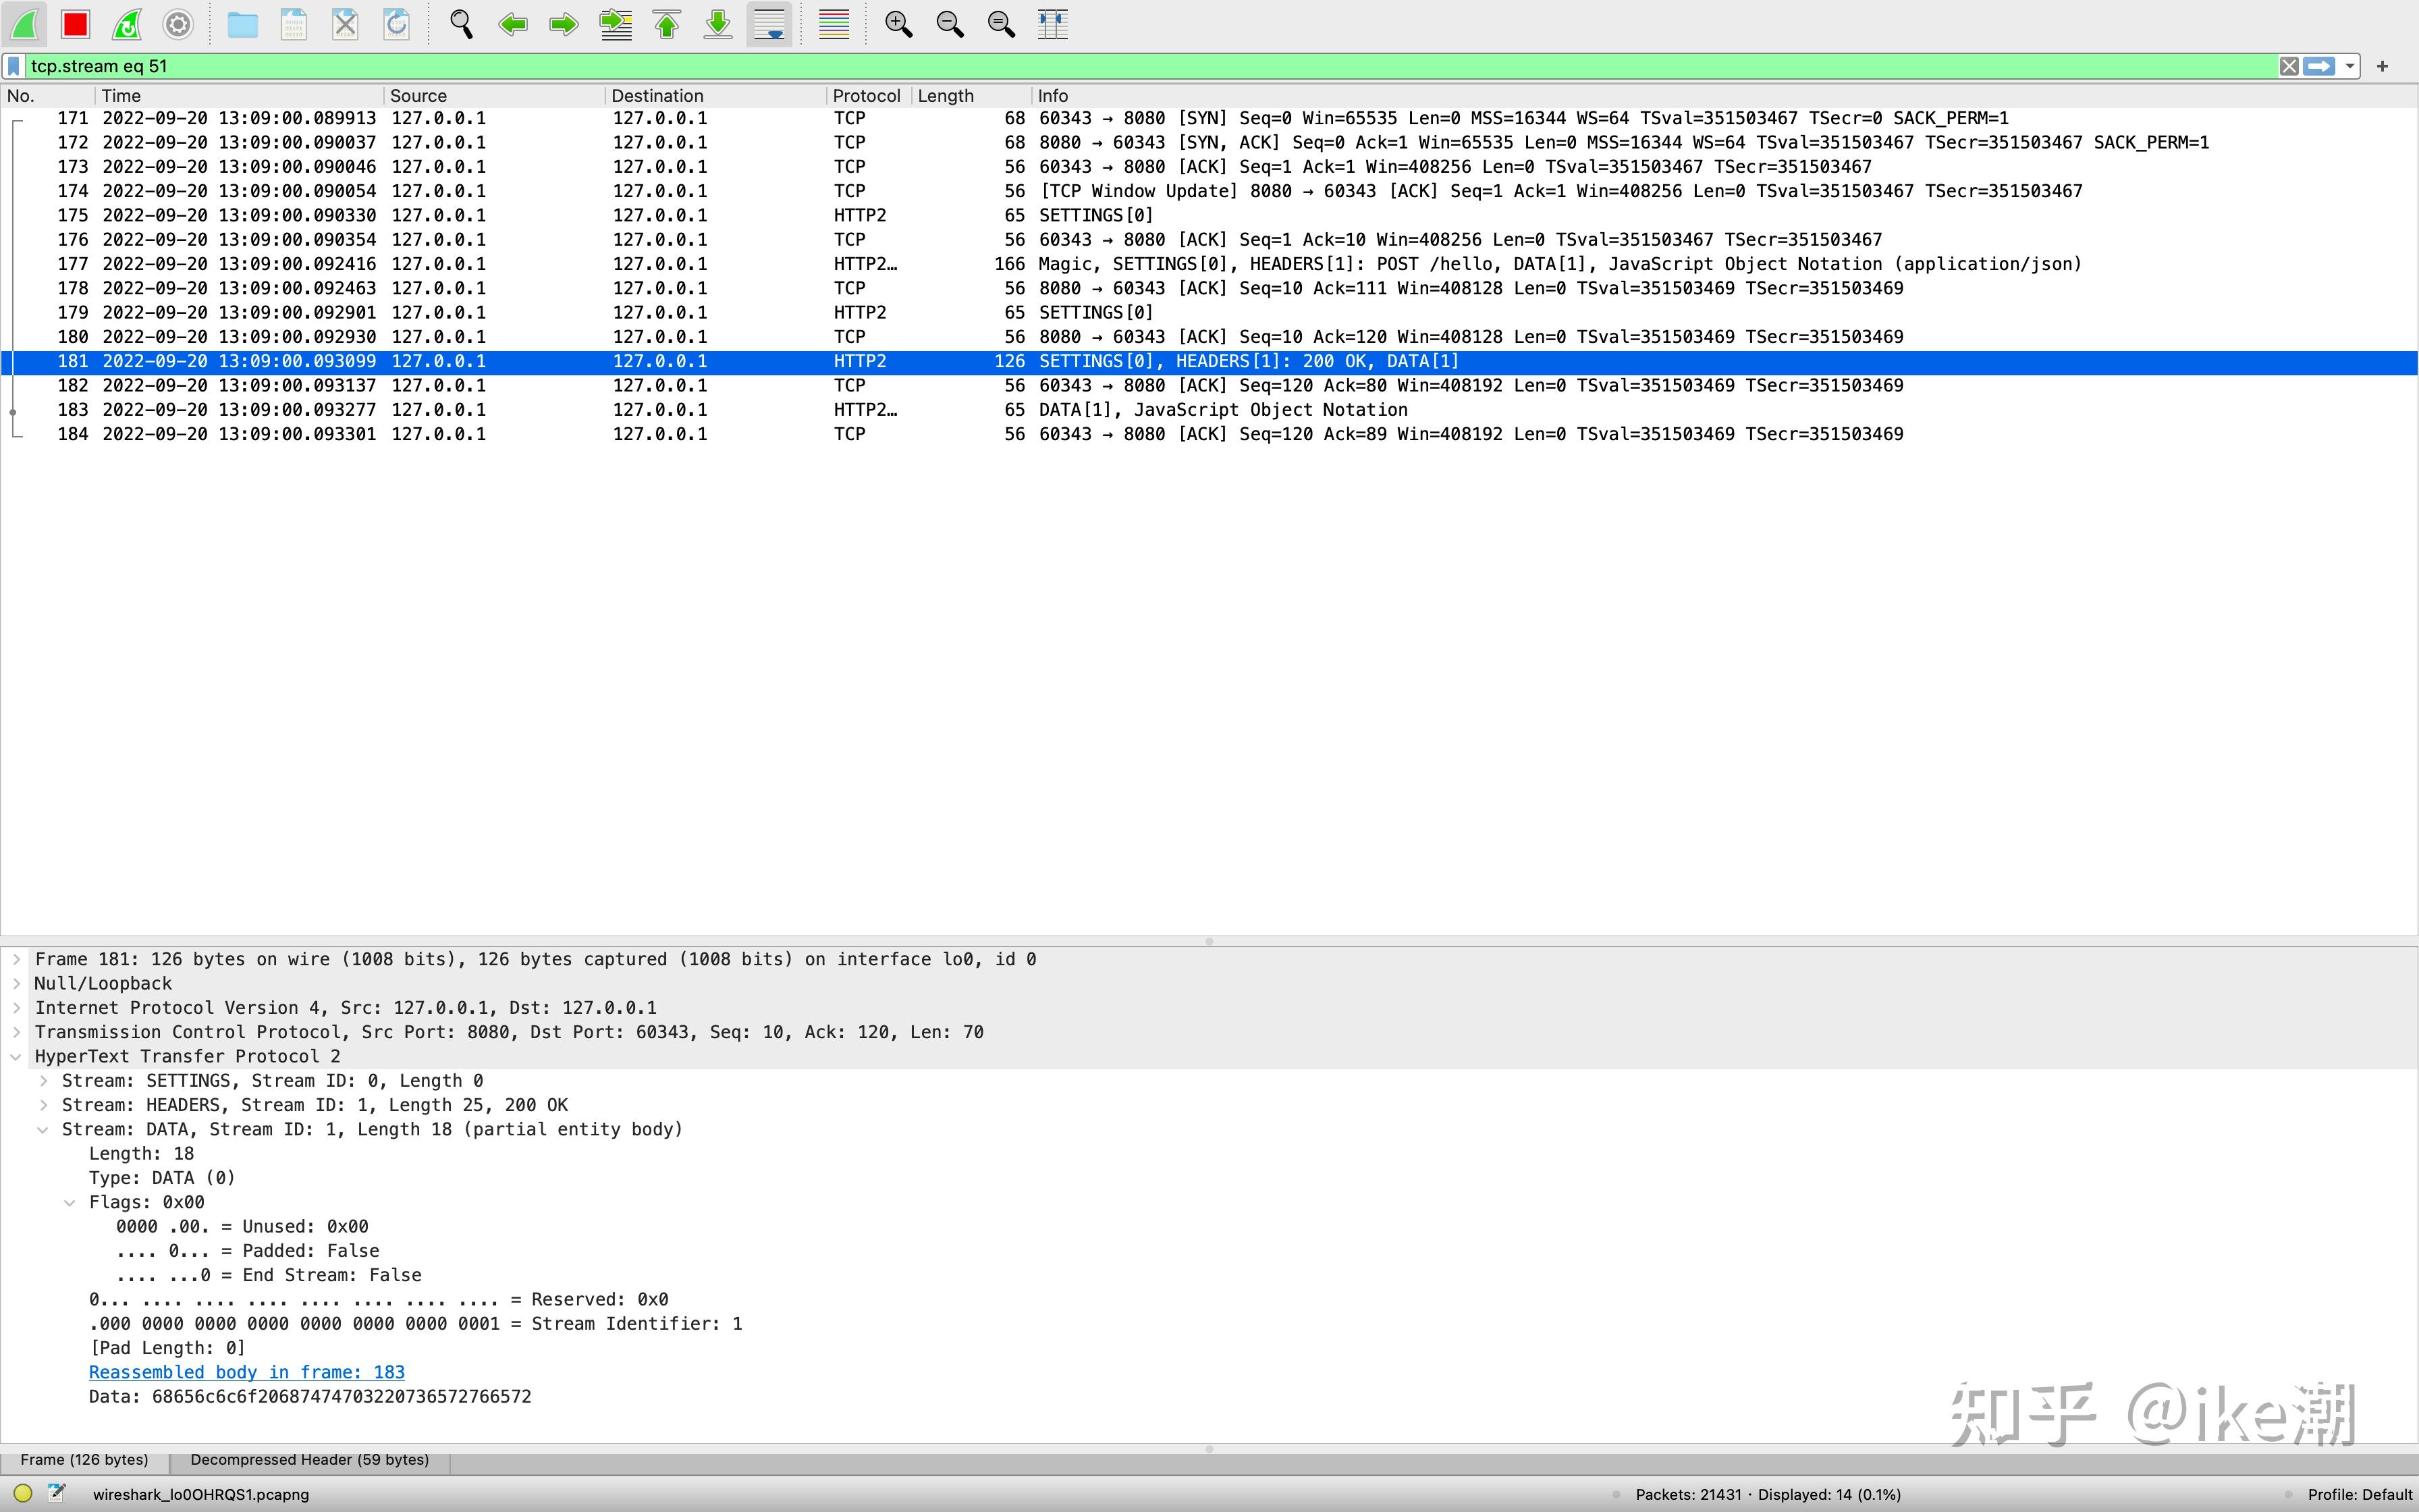Collapse the HyperText Transfer Protocol 2 section
The height and width of the screenshot is (1512, 2419).
(x=16, y=1057)
